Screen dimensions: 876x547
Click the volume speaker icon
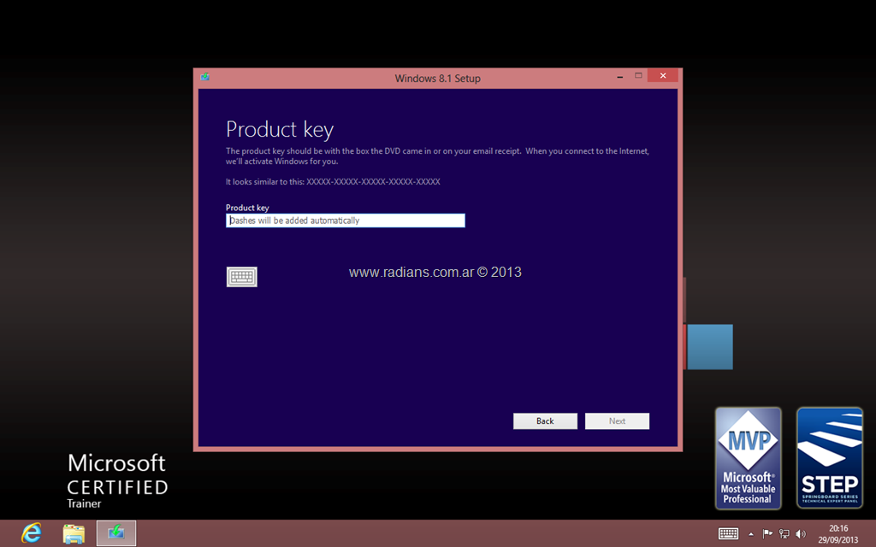[801, 534]
